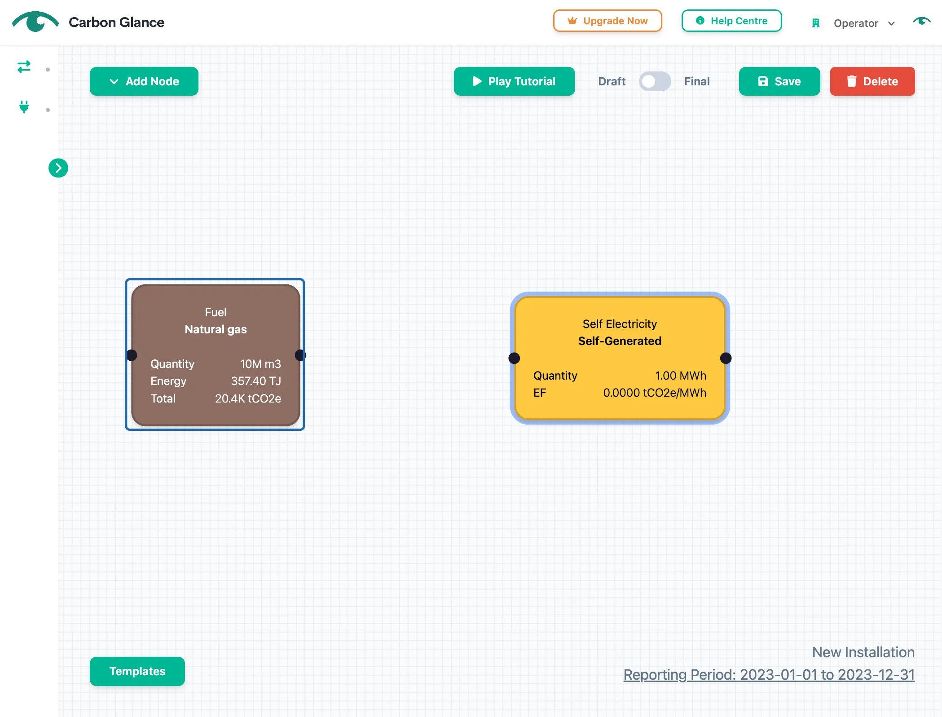The width and height of the screenshot is (942, 717).
Task: Click right connector of Natural gas node
Action: pyautogui.click(x=300, y=355)
